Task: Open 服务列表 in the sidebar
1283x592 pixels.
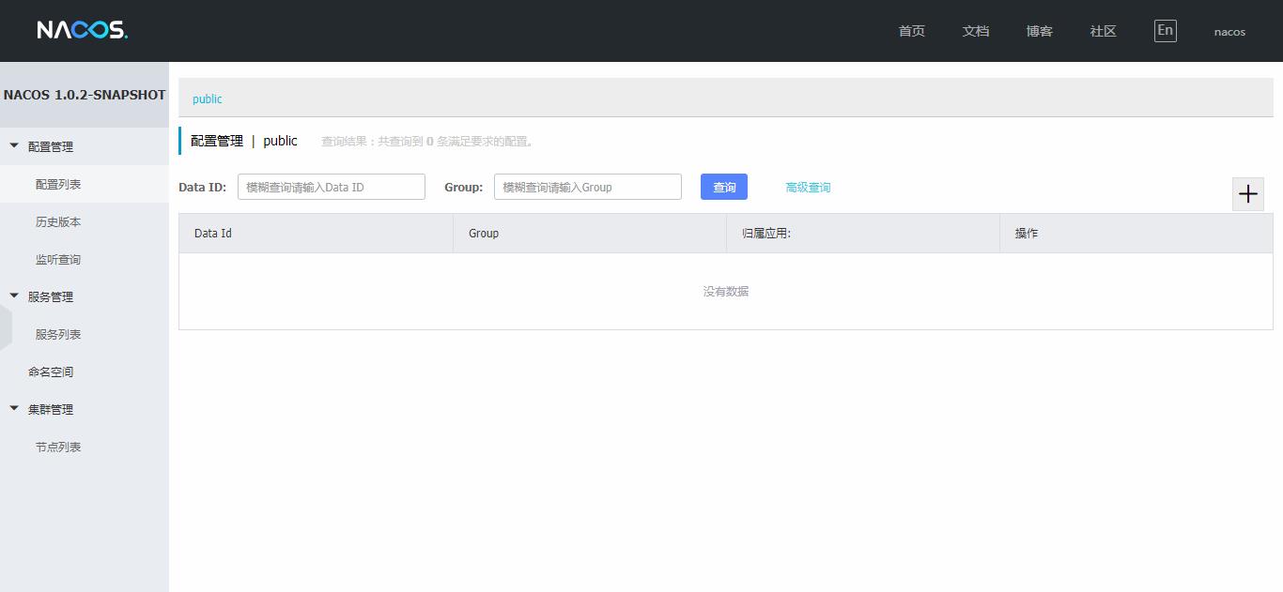Action: (x=58, y=335)
